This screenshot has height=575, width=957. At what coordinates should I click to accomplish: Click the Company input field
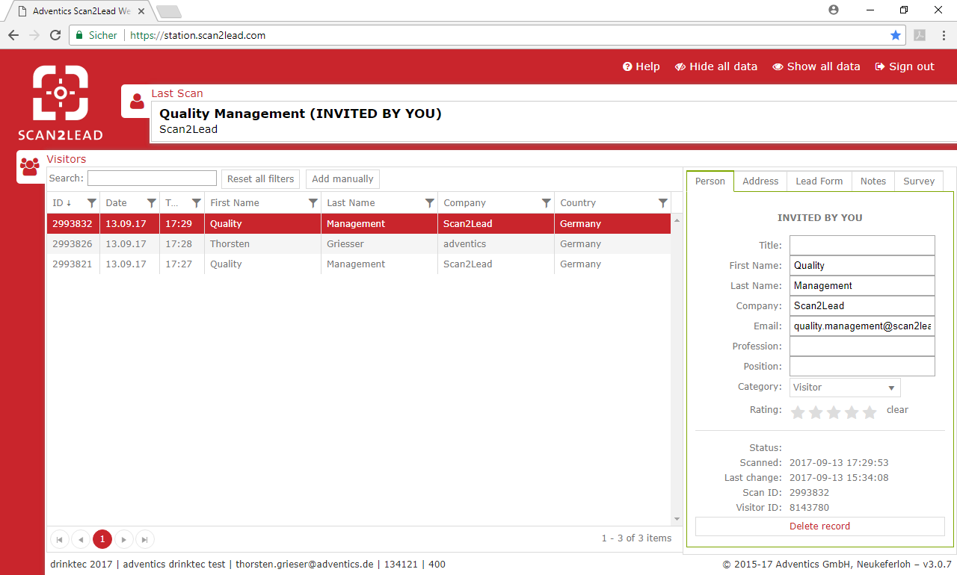862,306
